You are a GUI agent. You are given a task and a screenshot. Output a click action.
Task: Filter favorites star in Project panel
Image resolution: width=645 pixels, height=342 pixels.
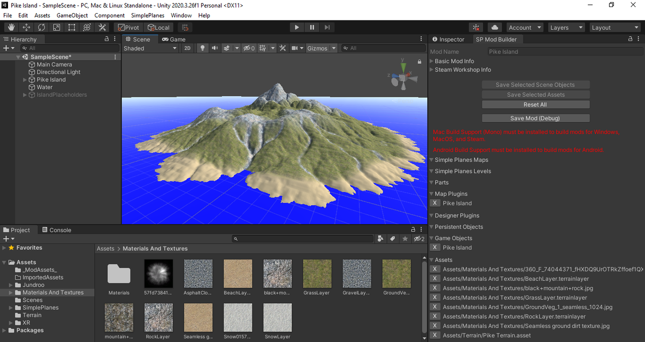[405, 239]
